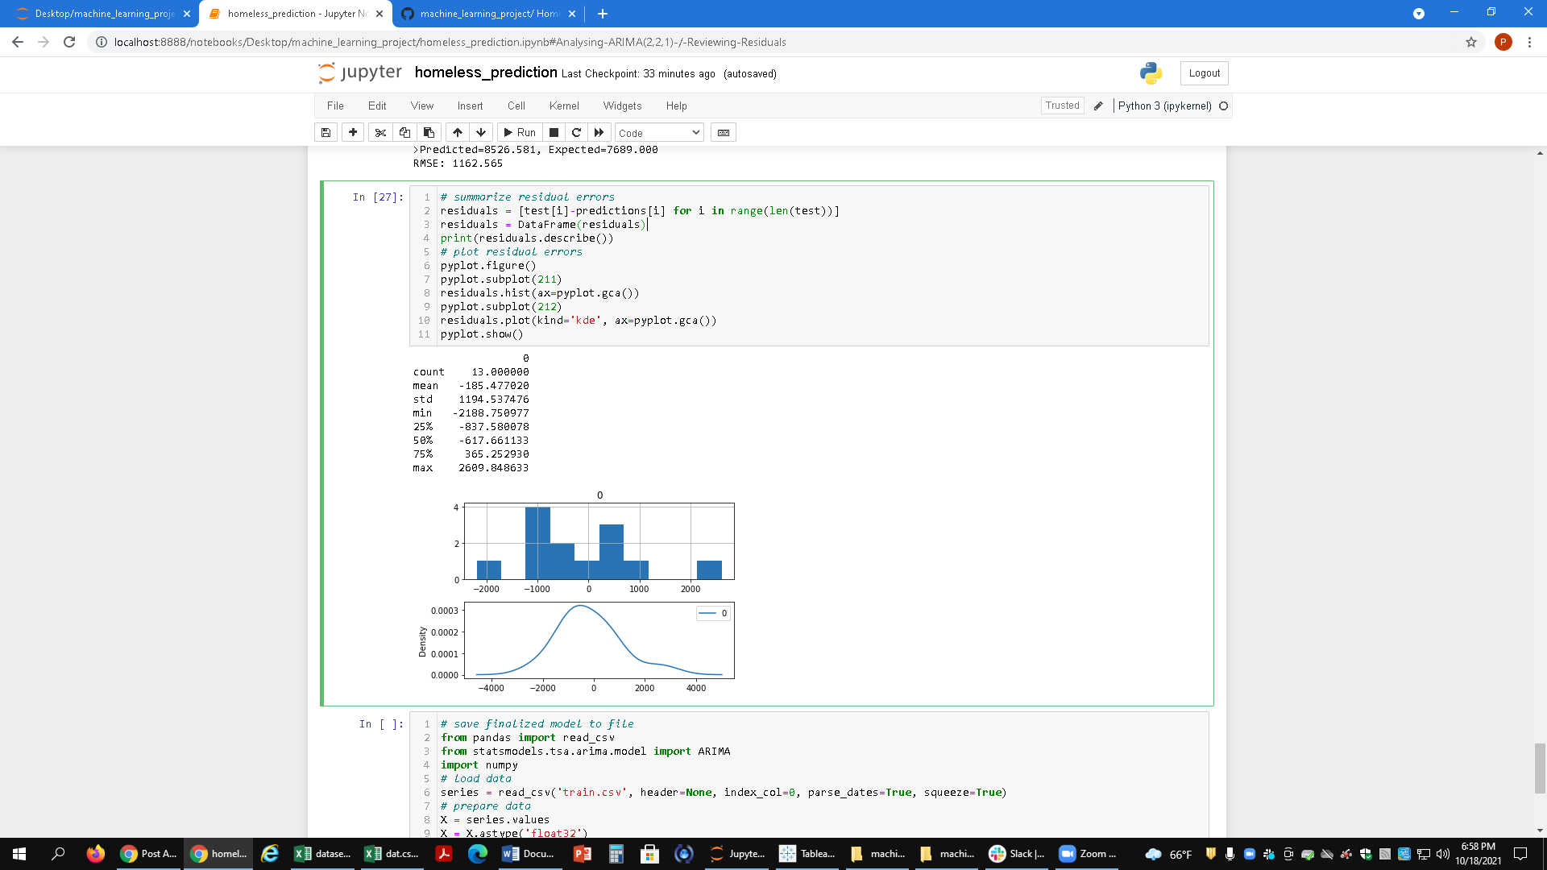Click the Last Checkpoint text
The width and height of the screenshot is (1547, 870).
638,73
